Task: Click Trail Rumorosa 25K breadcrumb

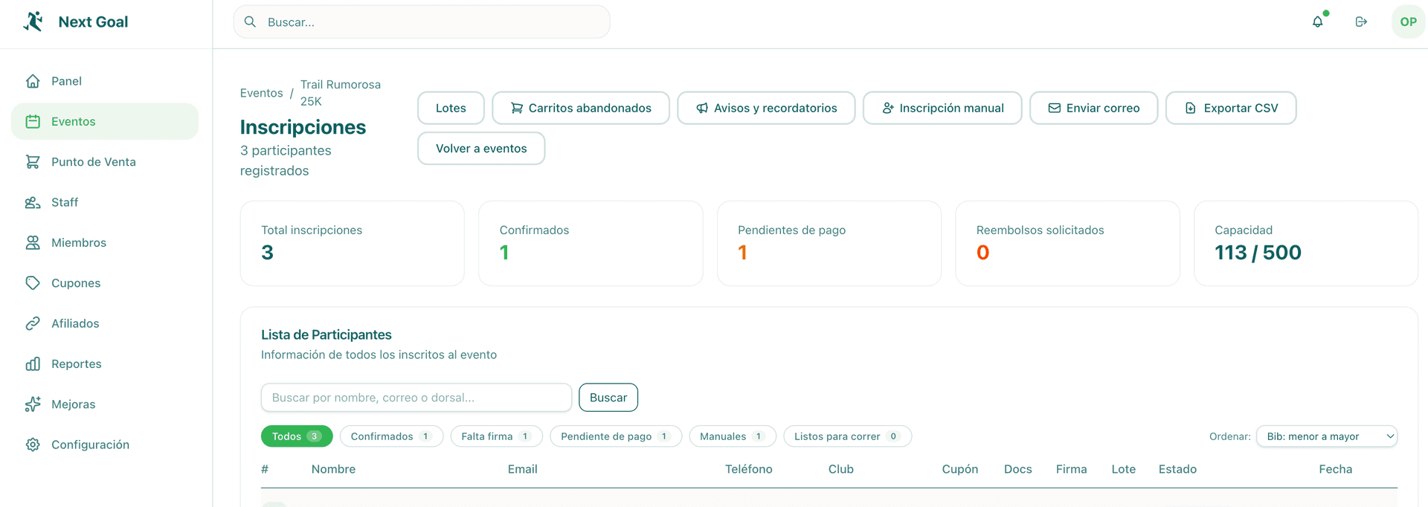Action: click(x=341, y=93)
